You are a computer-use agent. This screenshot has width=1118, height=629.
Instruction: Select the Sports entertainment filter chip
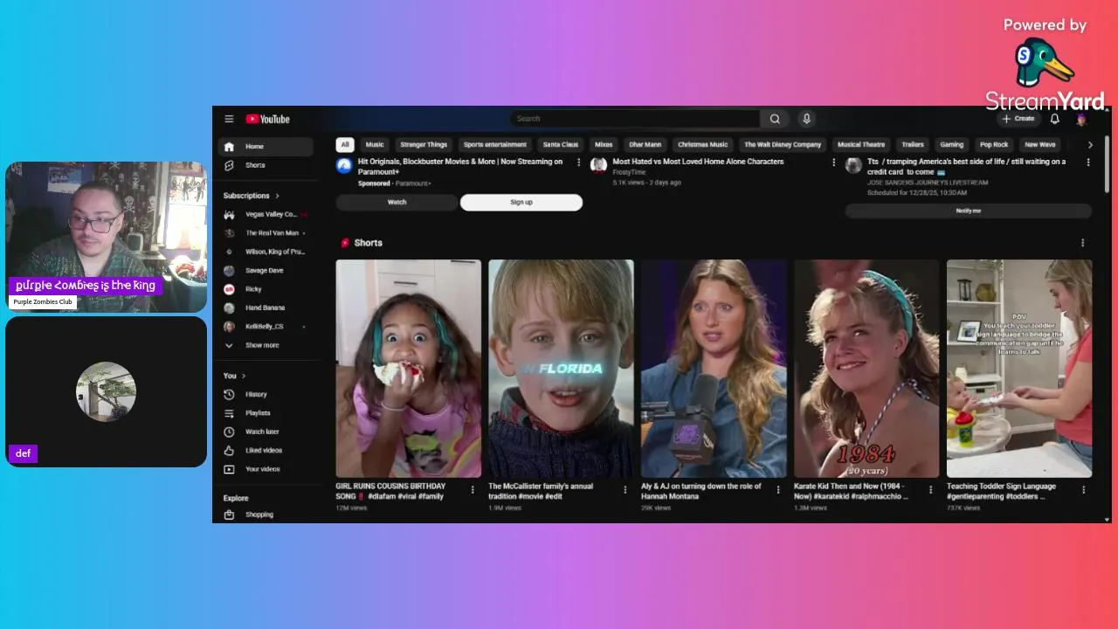click(495, 145)
